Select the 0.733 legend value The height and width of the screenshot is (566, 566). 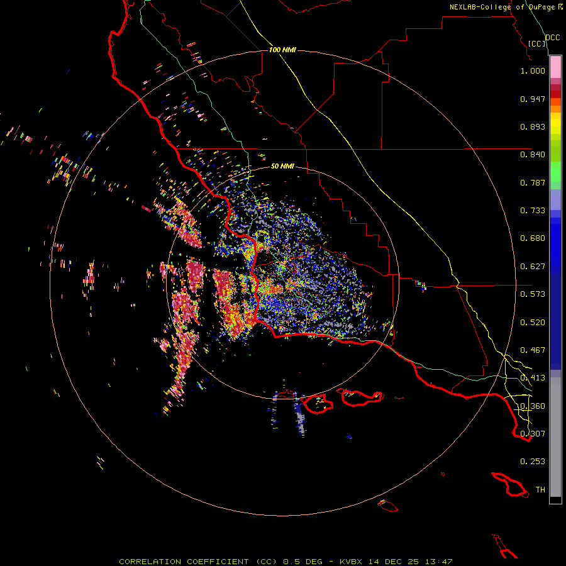[533, 211]
